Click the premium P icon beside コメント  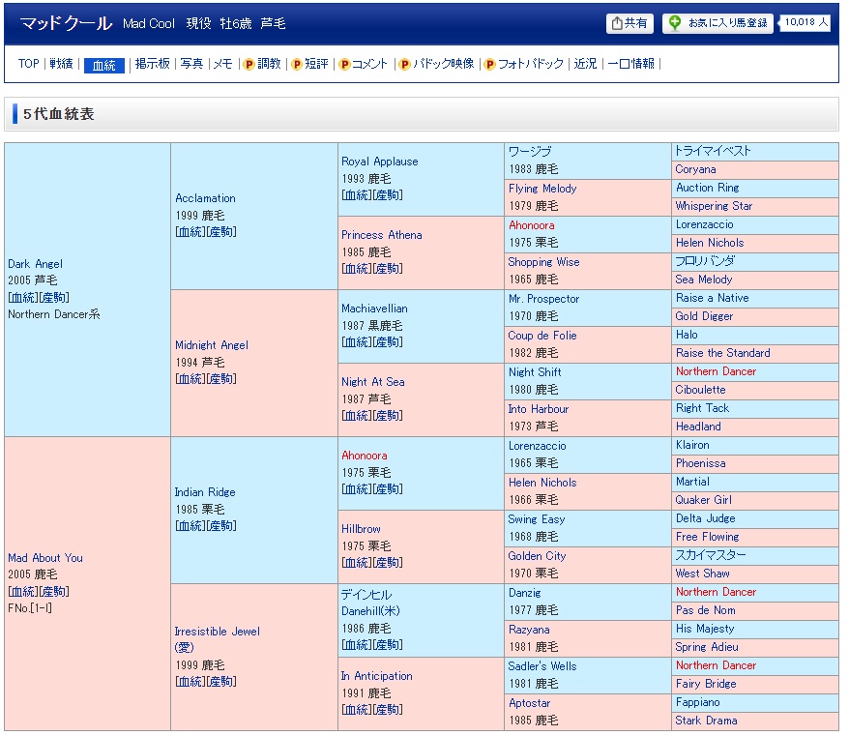pos(344,65)
